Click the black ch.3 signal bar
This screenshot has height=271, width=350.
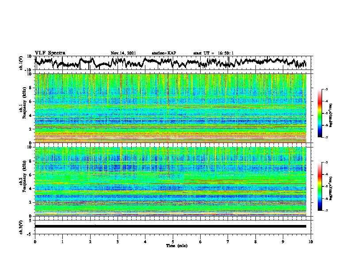pos(171,226)
